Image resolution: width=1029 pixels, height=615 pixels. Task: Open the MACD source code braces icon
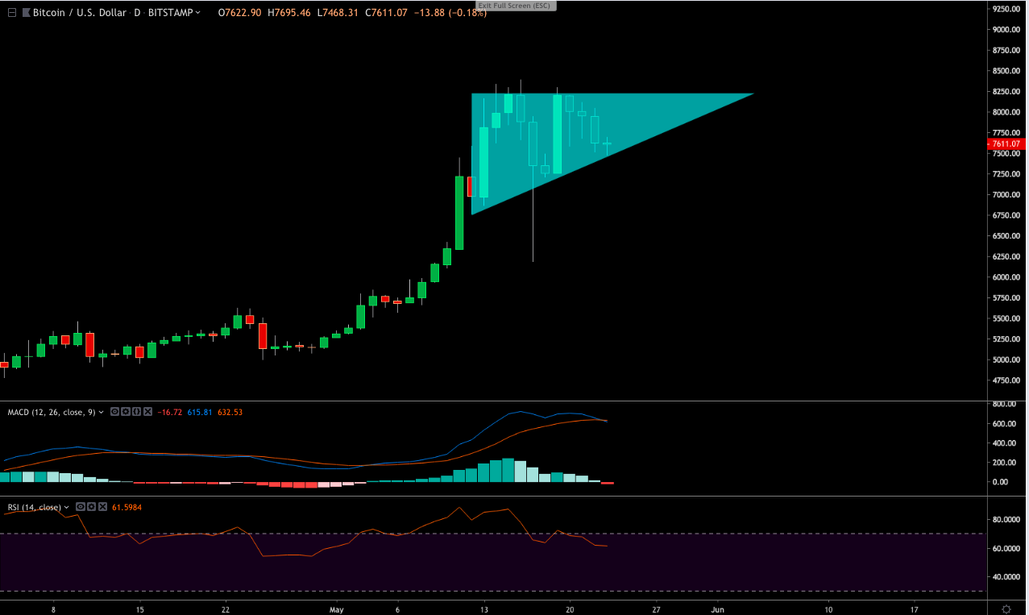click(x=136, y=412)
